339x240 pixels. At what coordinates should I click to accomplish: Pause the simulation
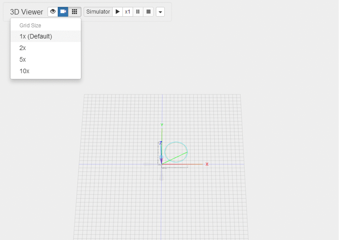tap(138, 12)
